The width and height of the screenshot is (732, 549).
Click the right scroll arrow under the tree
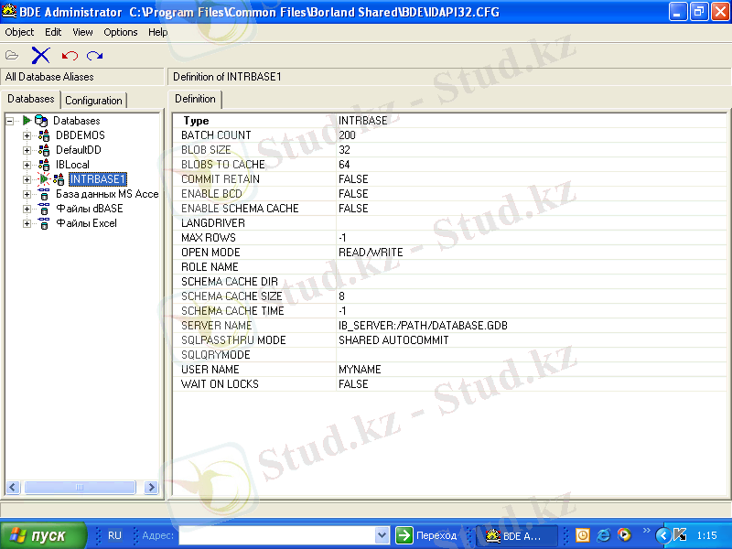[x=151, y=487]
